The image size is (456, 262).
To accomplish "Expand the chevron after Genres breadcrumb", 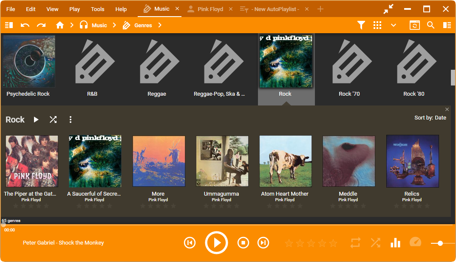I will tap(160, 25).
